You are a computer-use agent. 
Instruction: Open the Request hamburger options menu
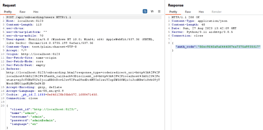click(x=159, y=12)
